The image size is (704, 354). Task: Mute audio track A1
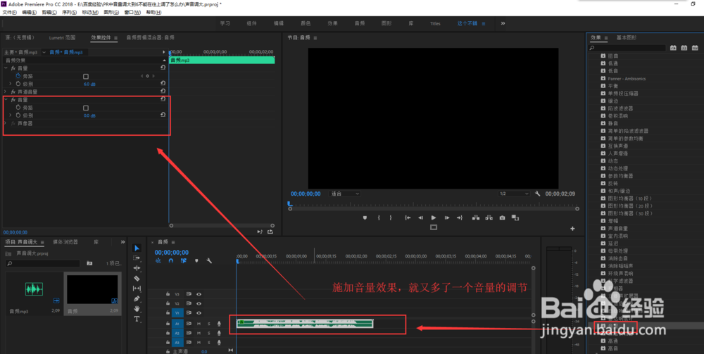pos(199,324)
